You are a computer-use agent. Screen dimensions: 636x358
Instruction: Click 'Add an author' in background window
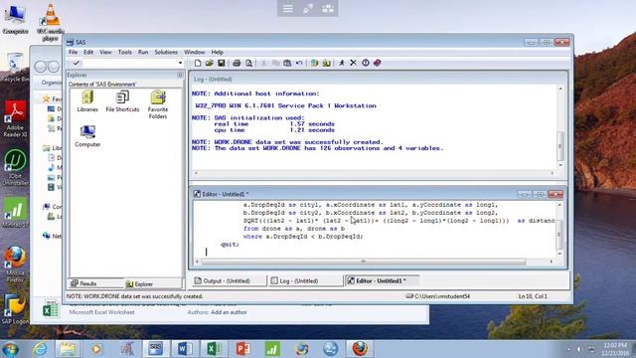point(229,312)
